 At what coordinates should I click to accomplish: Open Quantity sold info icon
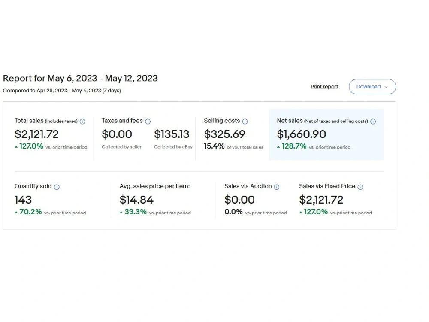coord(57,187)
